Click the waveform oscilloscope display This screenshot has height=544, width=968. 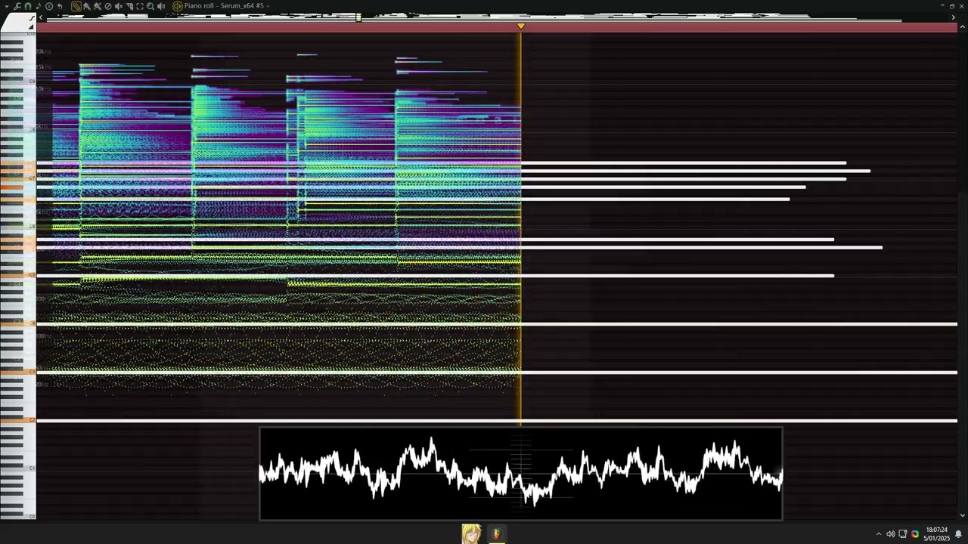click(x=521, y=474)
